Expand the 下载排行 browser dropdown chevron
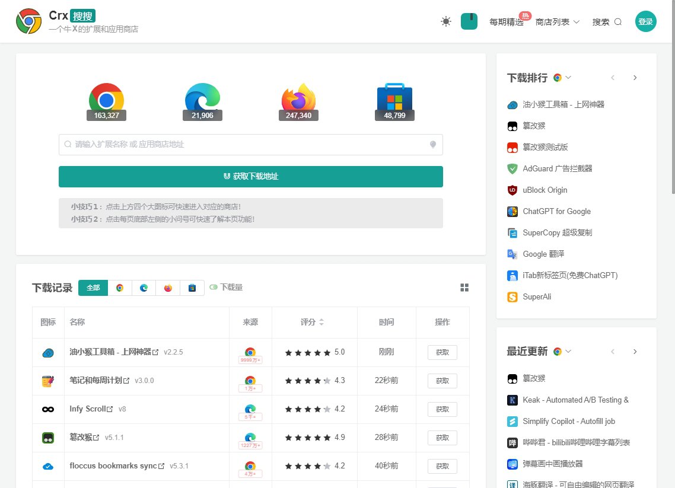 click(568, 78)
